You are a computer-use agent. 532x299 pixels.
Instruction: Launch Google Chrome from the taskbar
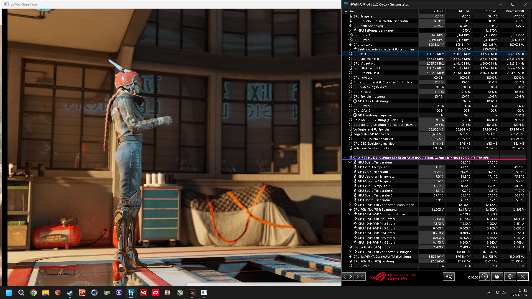(x=34, y=293)
